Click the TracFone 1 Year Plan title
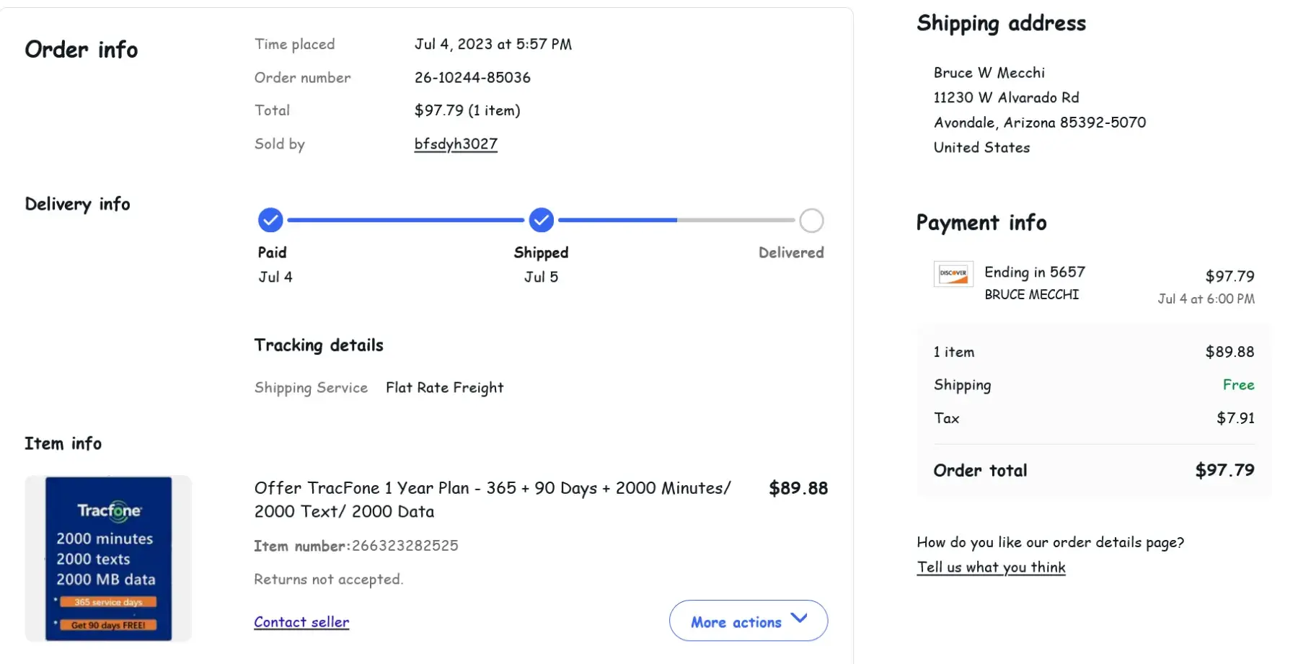 click(x=492, y=500)
